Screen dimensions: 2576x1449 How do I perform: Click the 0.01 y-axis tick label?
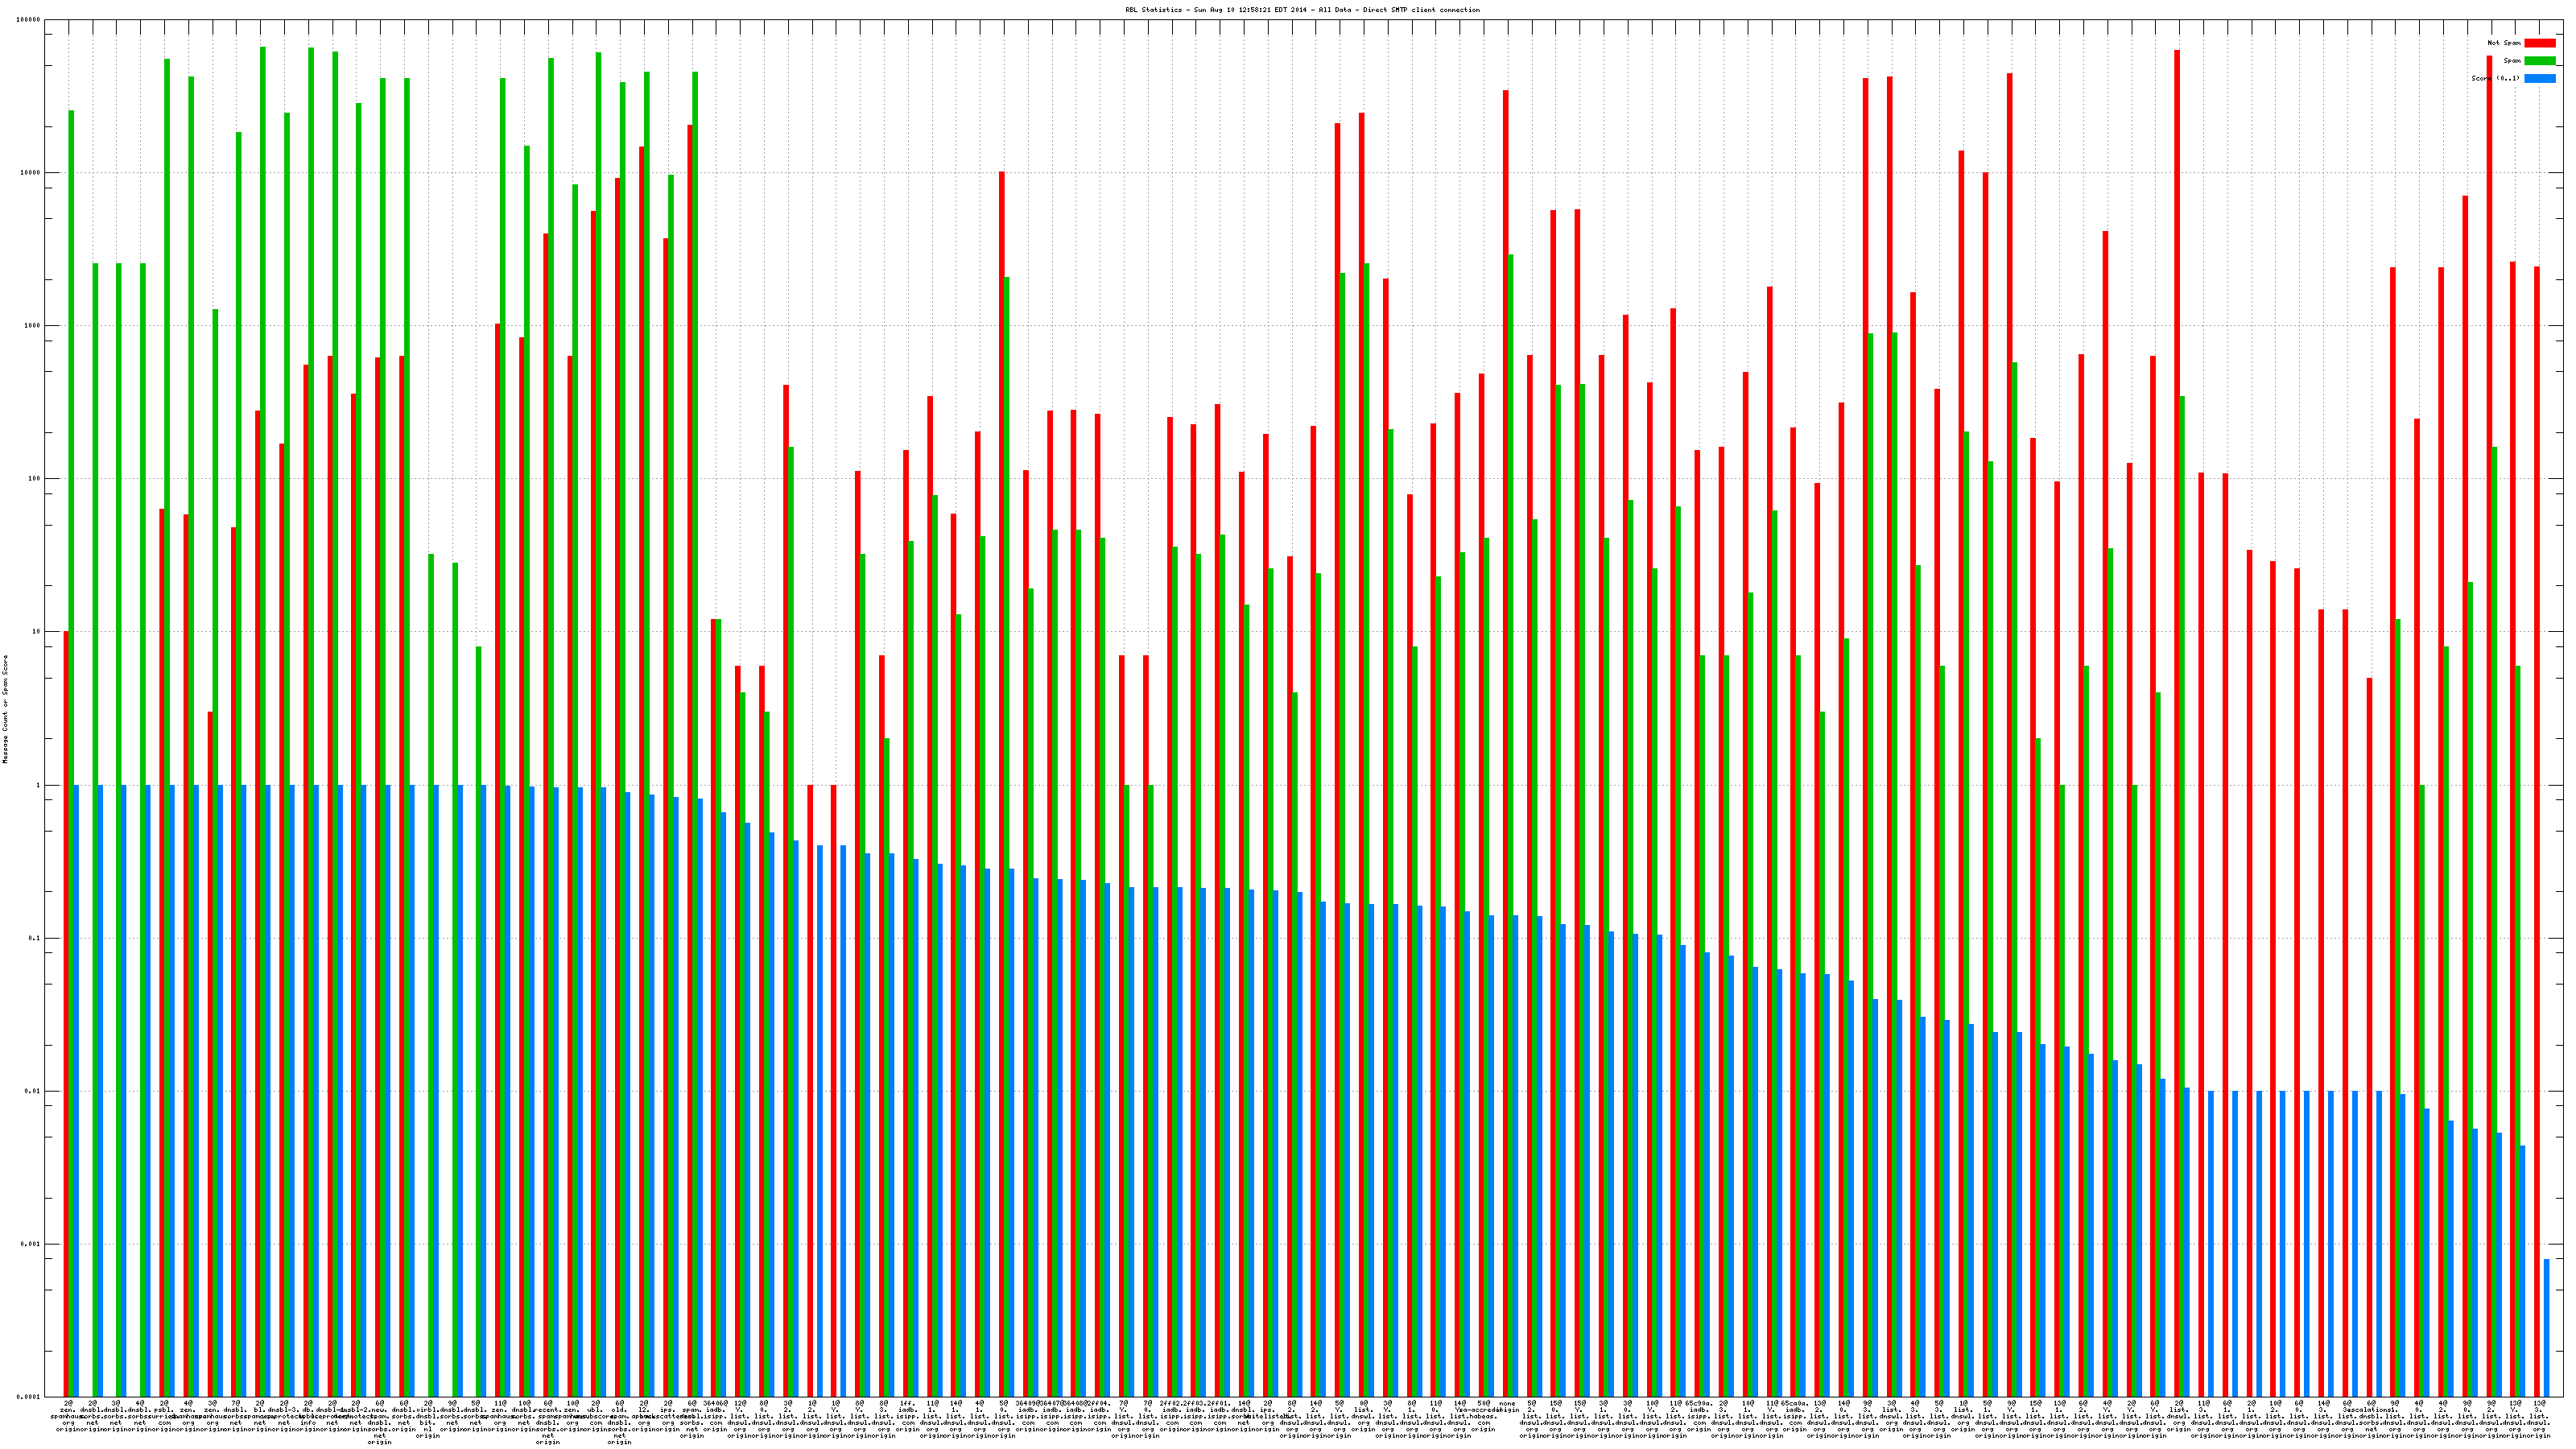(x=35, y=1092)
